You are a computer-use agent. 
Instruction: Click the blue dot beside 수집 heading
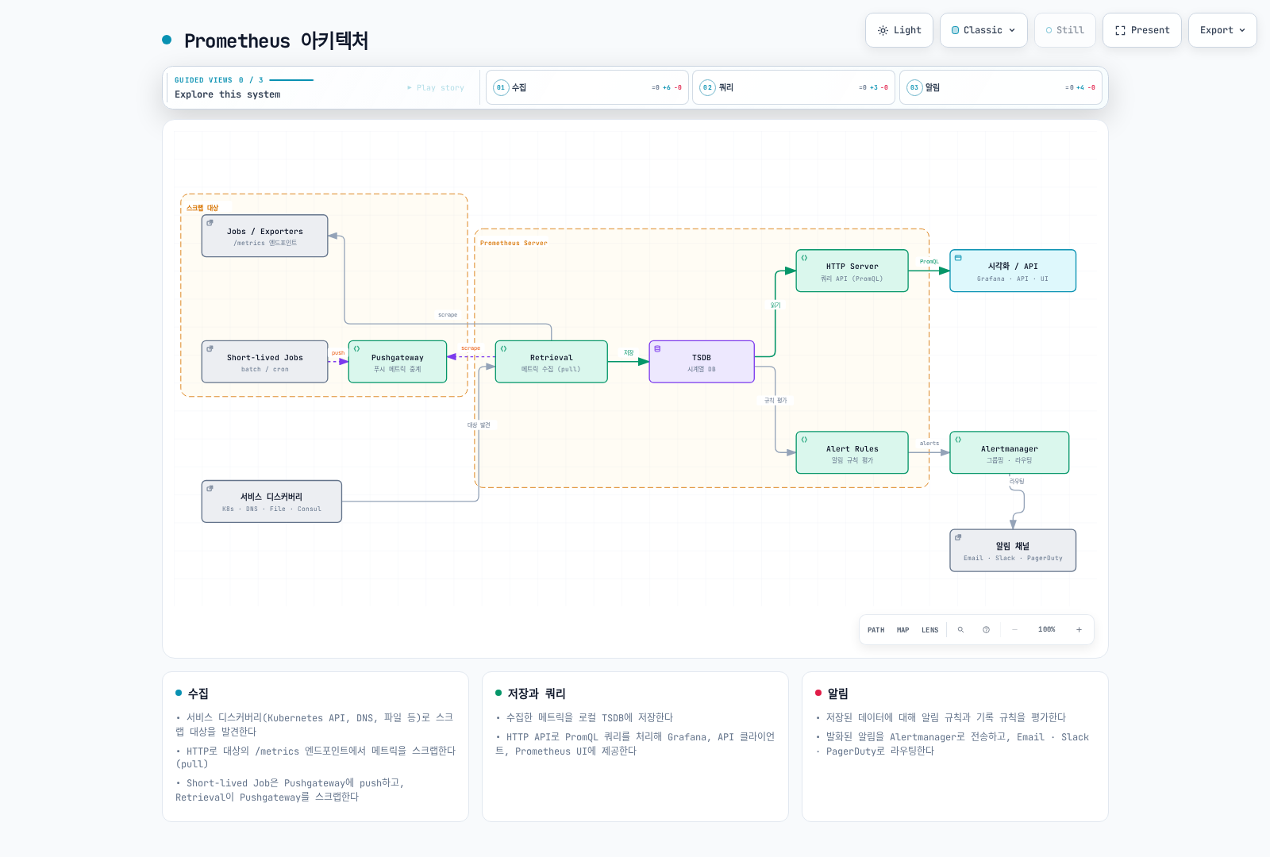tap(179, 693)
